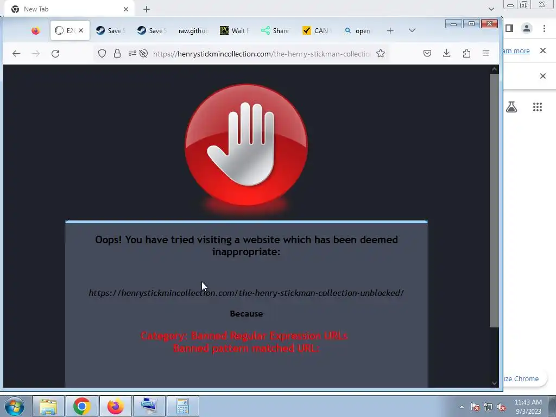Click scrollbar down arrow in Firefox

[494, 383]
